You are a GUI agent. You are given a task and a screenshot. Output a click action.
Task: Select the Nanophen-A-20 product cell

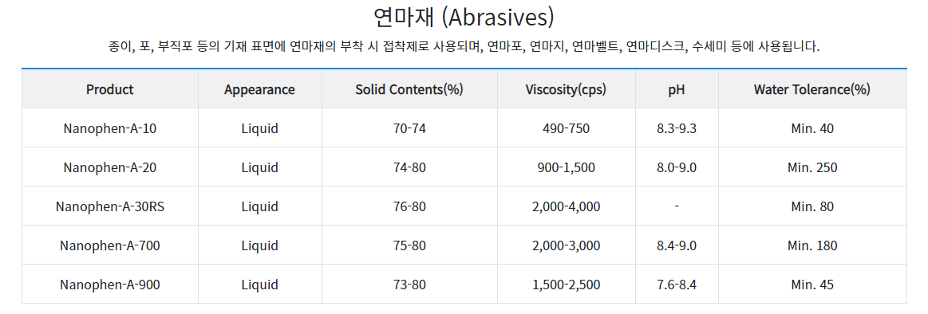pos(110,167)
